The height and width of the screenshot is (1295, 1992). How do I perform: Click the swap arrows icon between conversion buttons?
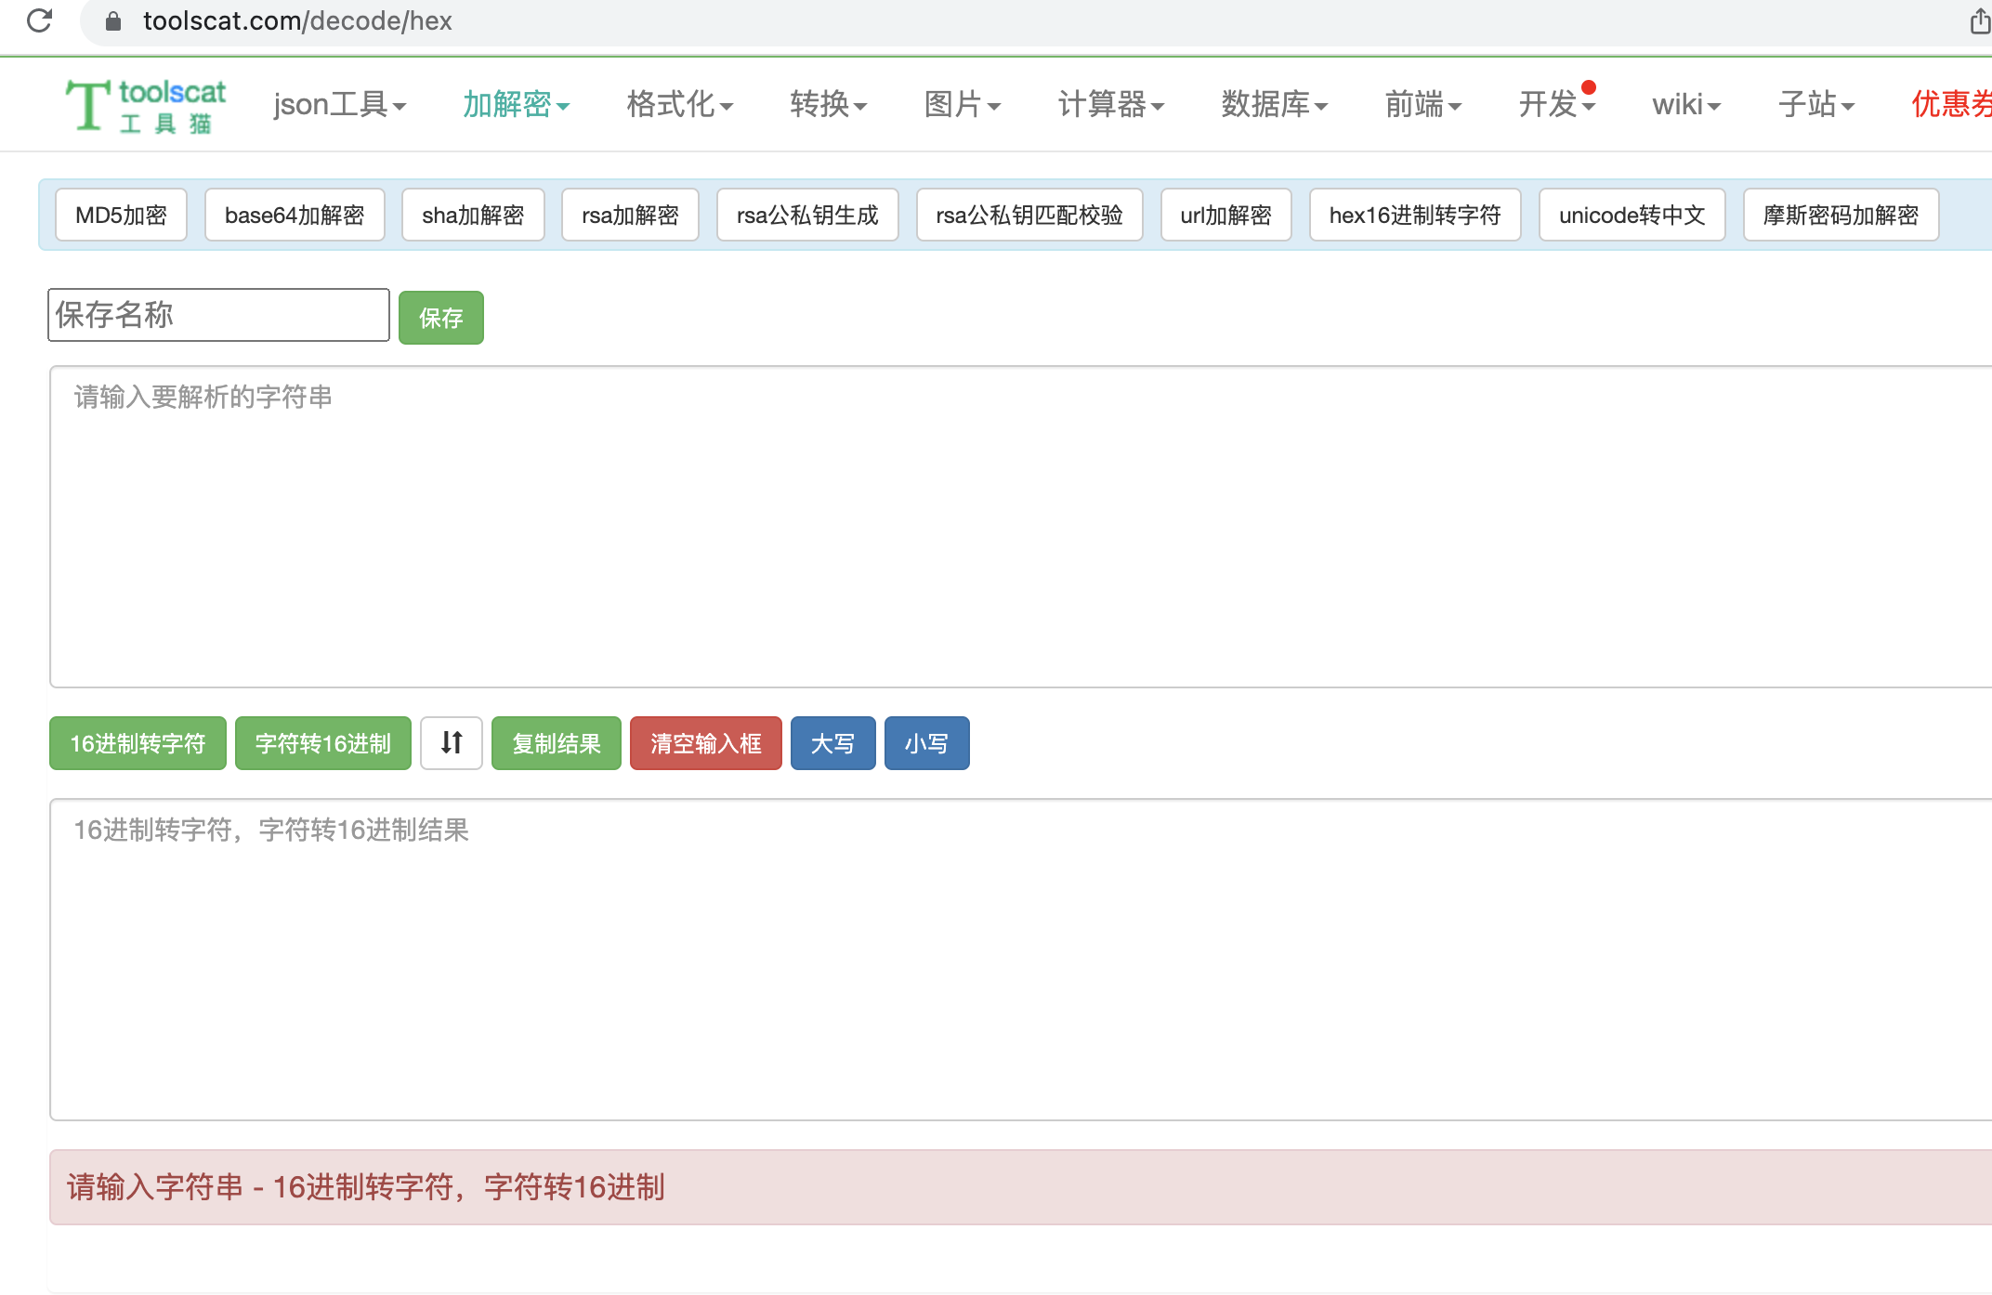coord(452,743)
